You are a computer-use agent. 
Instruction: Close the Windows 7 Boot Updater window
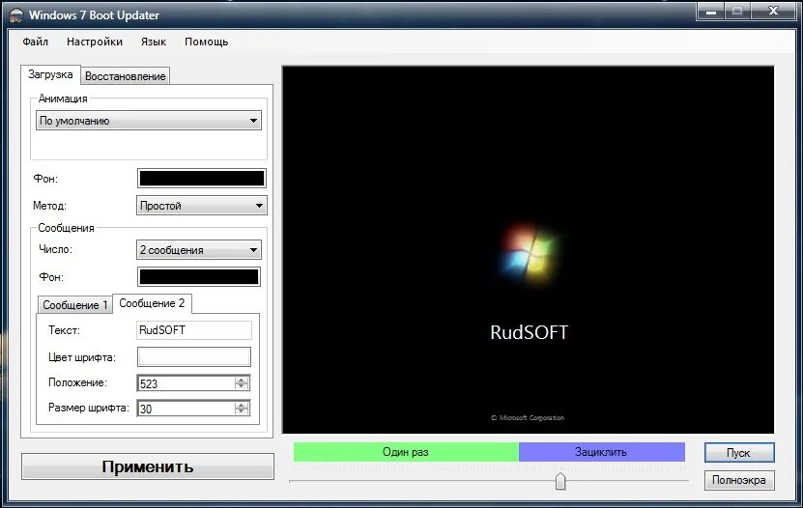(773, 12)
